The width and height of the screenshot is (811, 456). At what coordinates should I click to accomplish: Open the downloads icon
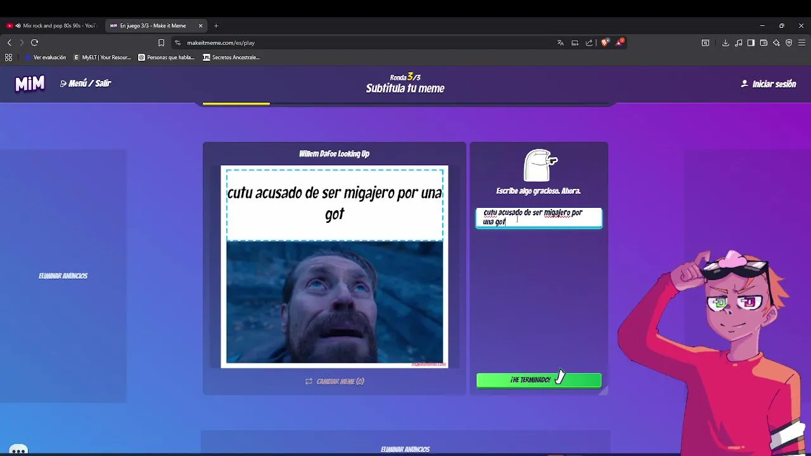pos(725,42)
